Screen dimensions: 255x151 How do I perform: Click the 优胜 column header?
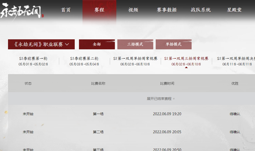(x=235, y=83)
